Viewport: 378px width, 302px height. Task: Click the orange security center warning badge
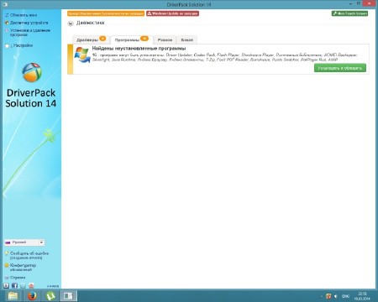(x=106, y=13)
